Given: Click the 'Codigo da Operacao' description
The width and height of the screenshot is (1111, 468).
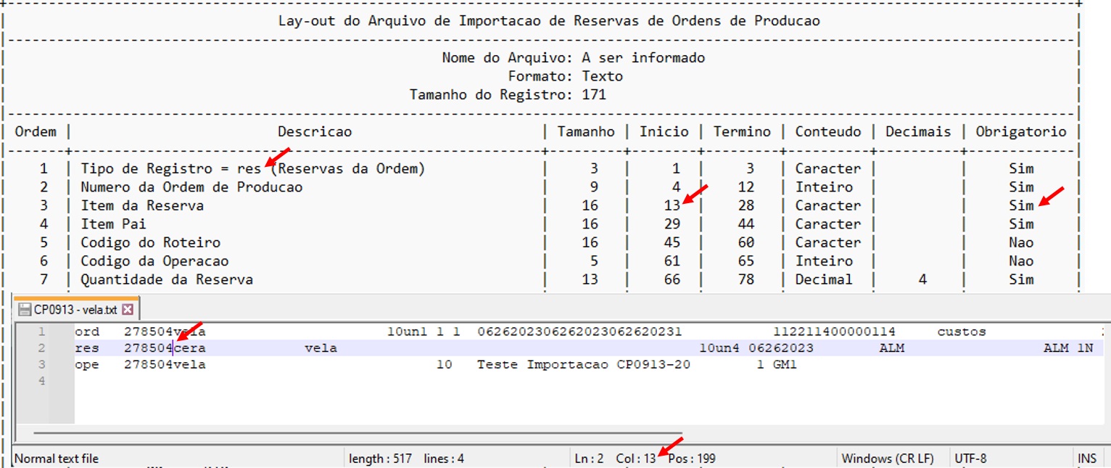Looking at the screenshot, I should [154, 261].
